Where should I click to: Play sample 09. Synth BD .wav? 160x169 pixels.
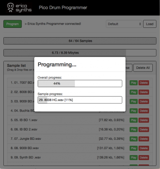[x=133, y=158]
